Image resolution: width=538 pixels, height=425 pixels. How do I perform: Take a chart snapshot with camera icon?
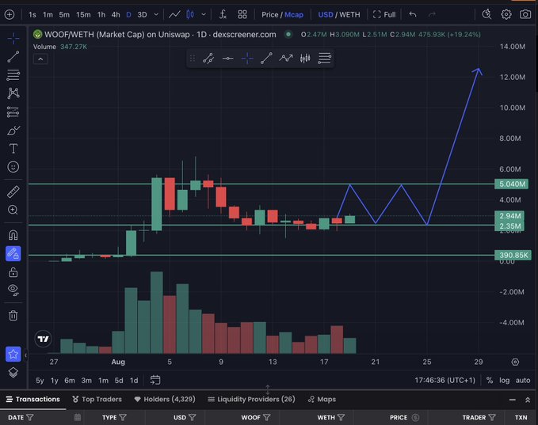[525, 15]
